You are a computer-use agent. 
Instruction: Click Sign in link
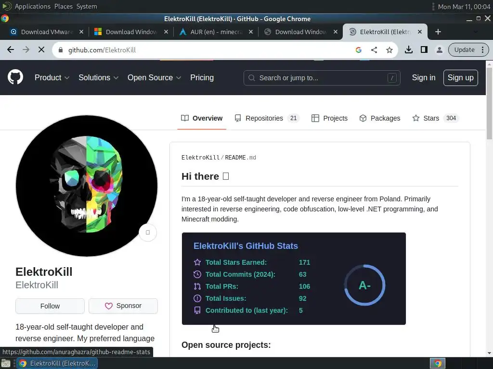(424, 77)
